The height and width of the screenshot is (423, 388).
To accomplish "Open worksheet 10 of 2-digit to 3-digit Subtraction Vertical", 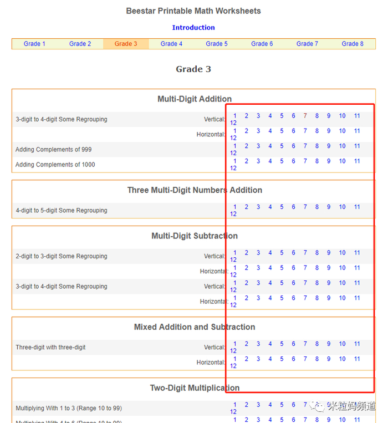I will click(342, 253).
